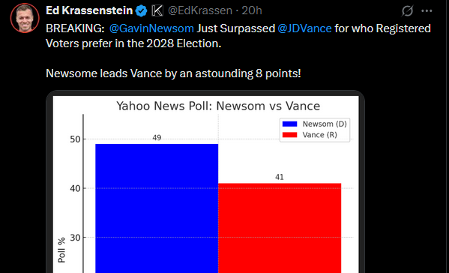This screenshot has width=449, height=273.
Task: Click the 41 value label above red bar
Action: coord(280,177)
